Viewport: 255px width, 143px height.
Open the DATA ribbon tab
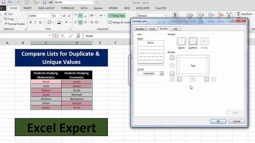pos(84,8)
